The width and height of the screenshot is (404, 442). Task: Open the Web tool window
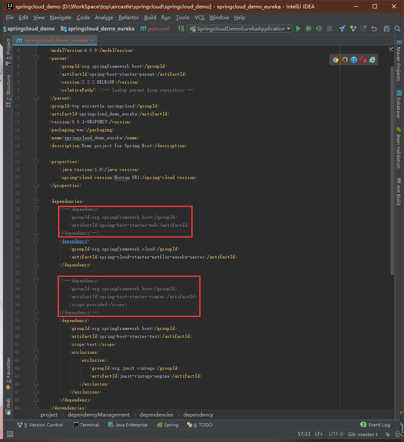pyautogui.click(x=8, y=406)
